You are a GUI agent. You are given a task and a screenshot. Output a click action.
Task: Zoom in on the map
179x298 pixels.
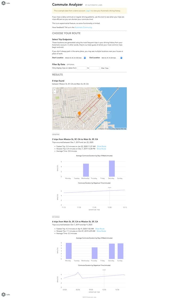coord(55,90)
